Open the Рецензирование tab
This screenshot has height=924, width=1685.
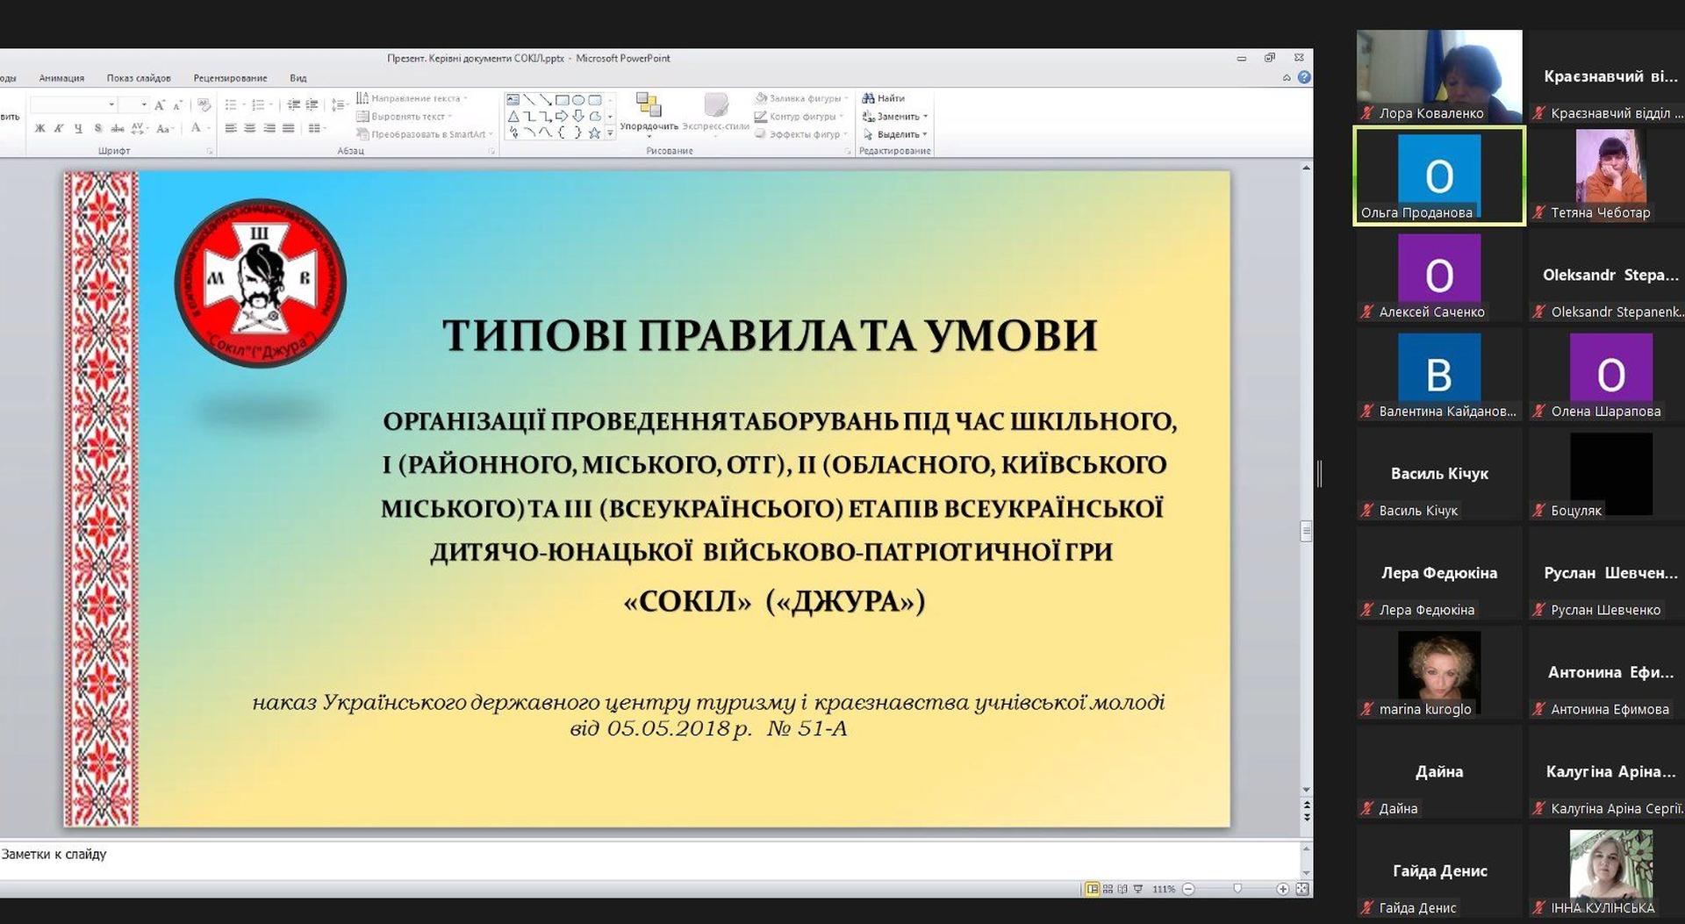click(230, 78)
